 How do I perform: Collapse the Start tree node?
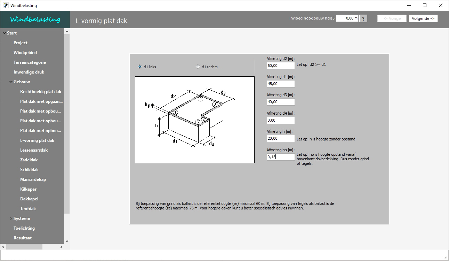(4, 33)
